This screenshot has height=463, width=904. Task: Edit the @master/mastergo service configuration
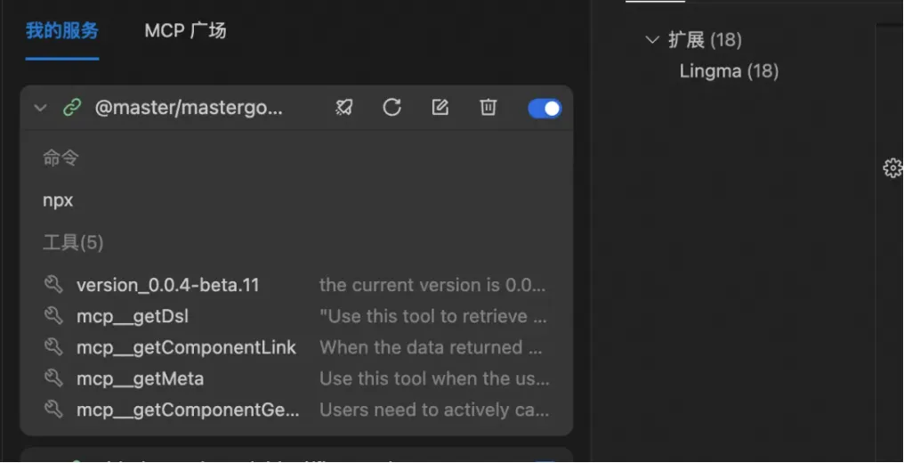point(440,108)
